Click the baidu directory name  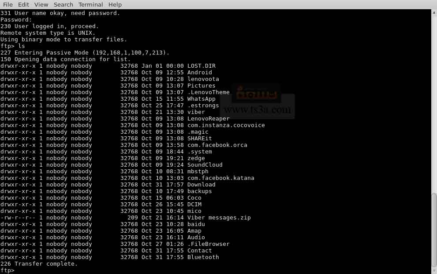pos(196,224)
